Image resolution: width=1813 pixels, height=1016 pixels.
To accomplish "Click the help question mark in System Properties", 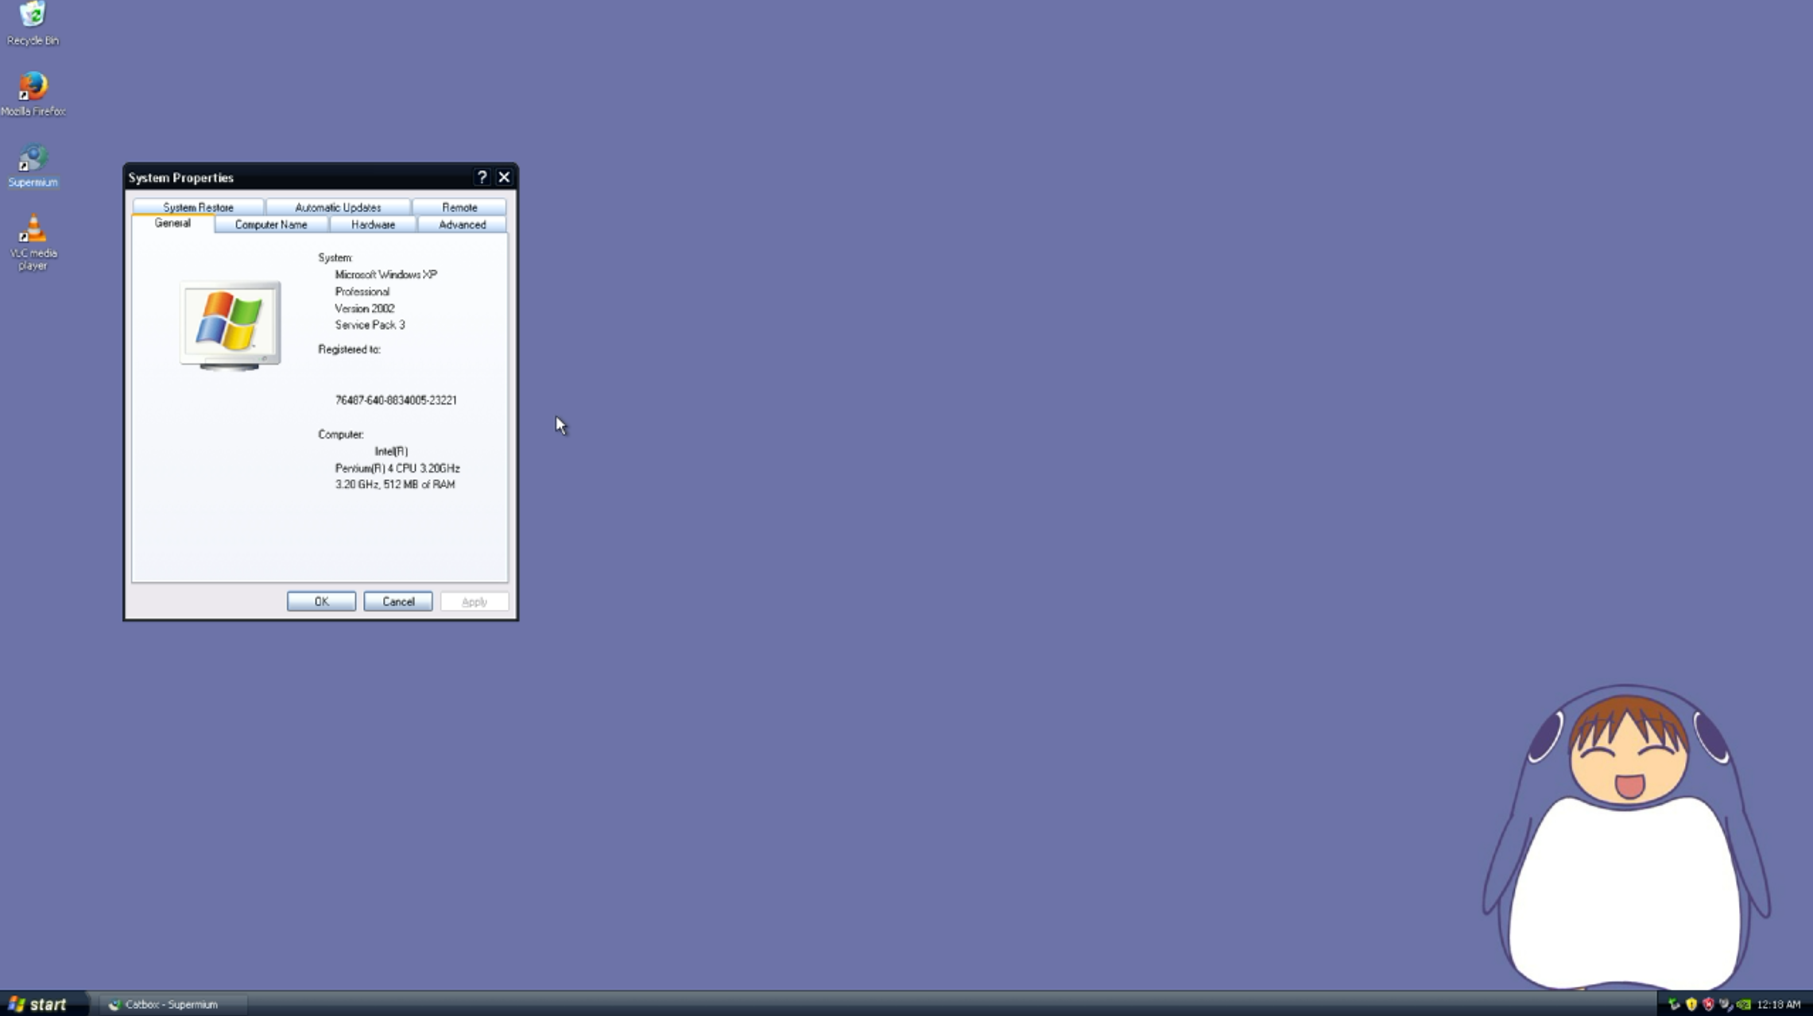I will pos(482,177).
